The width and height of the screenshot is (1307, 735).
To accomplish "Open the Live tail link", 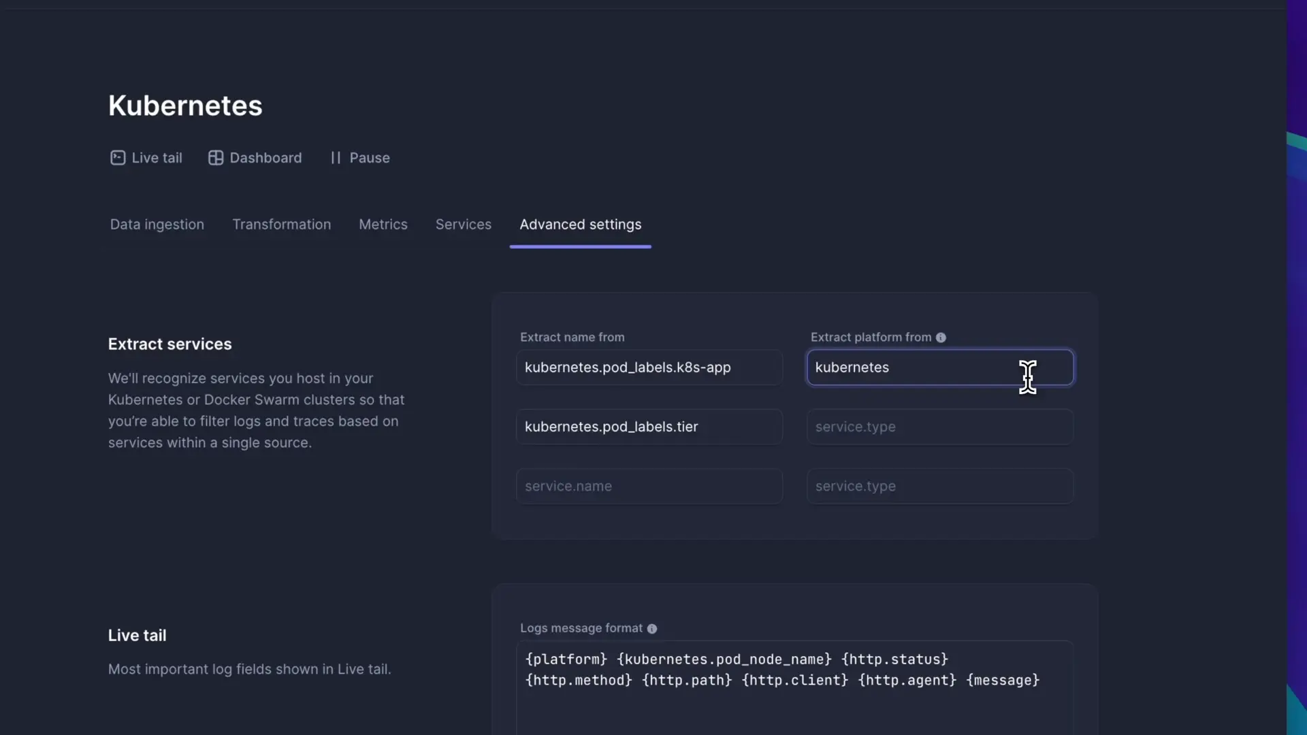I will pyautogui.click(x=146, y=158).
